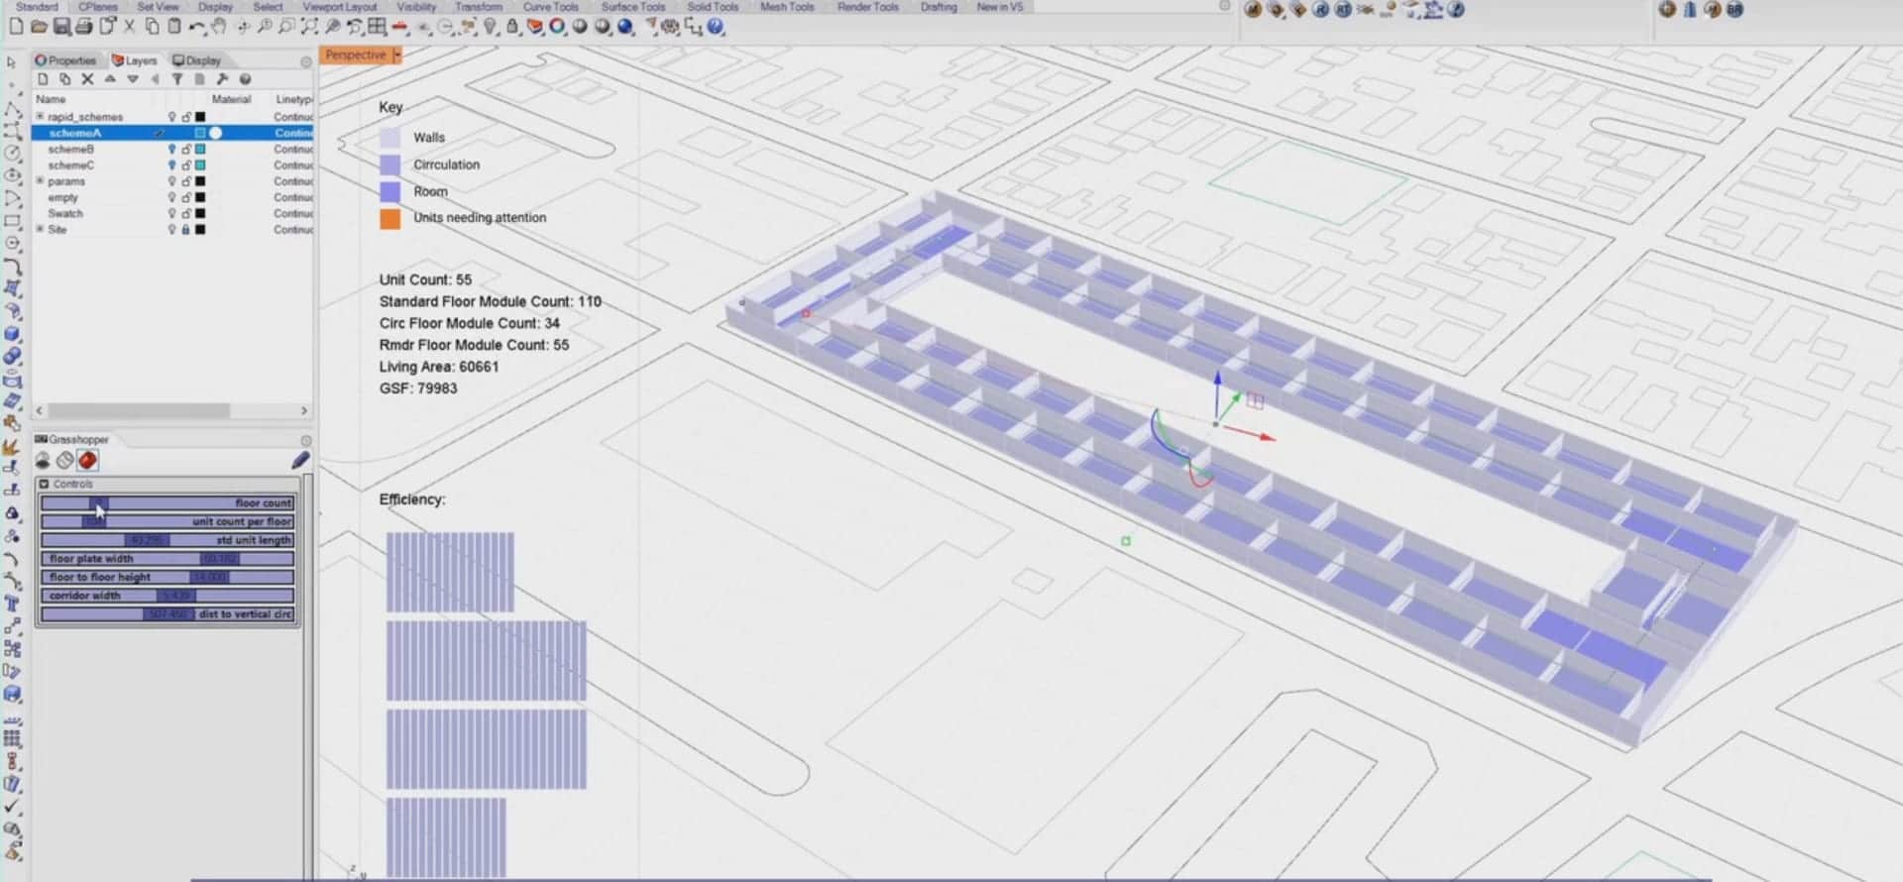Toggle lock icon for schemeB layer
Viewport: 1903px width, 882px height.
click(185, 149)
